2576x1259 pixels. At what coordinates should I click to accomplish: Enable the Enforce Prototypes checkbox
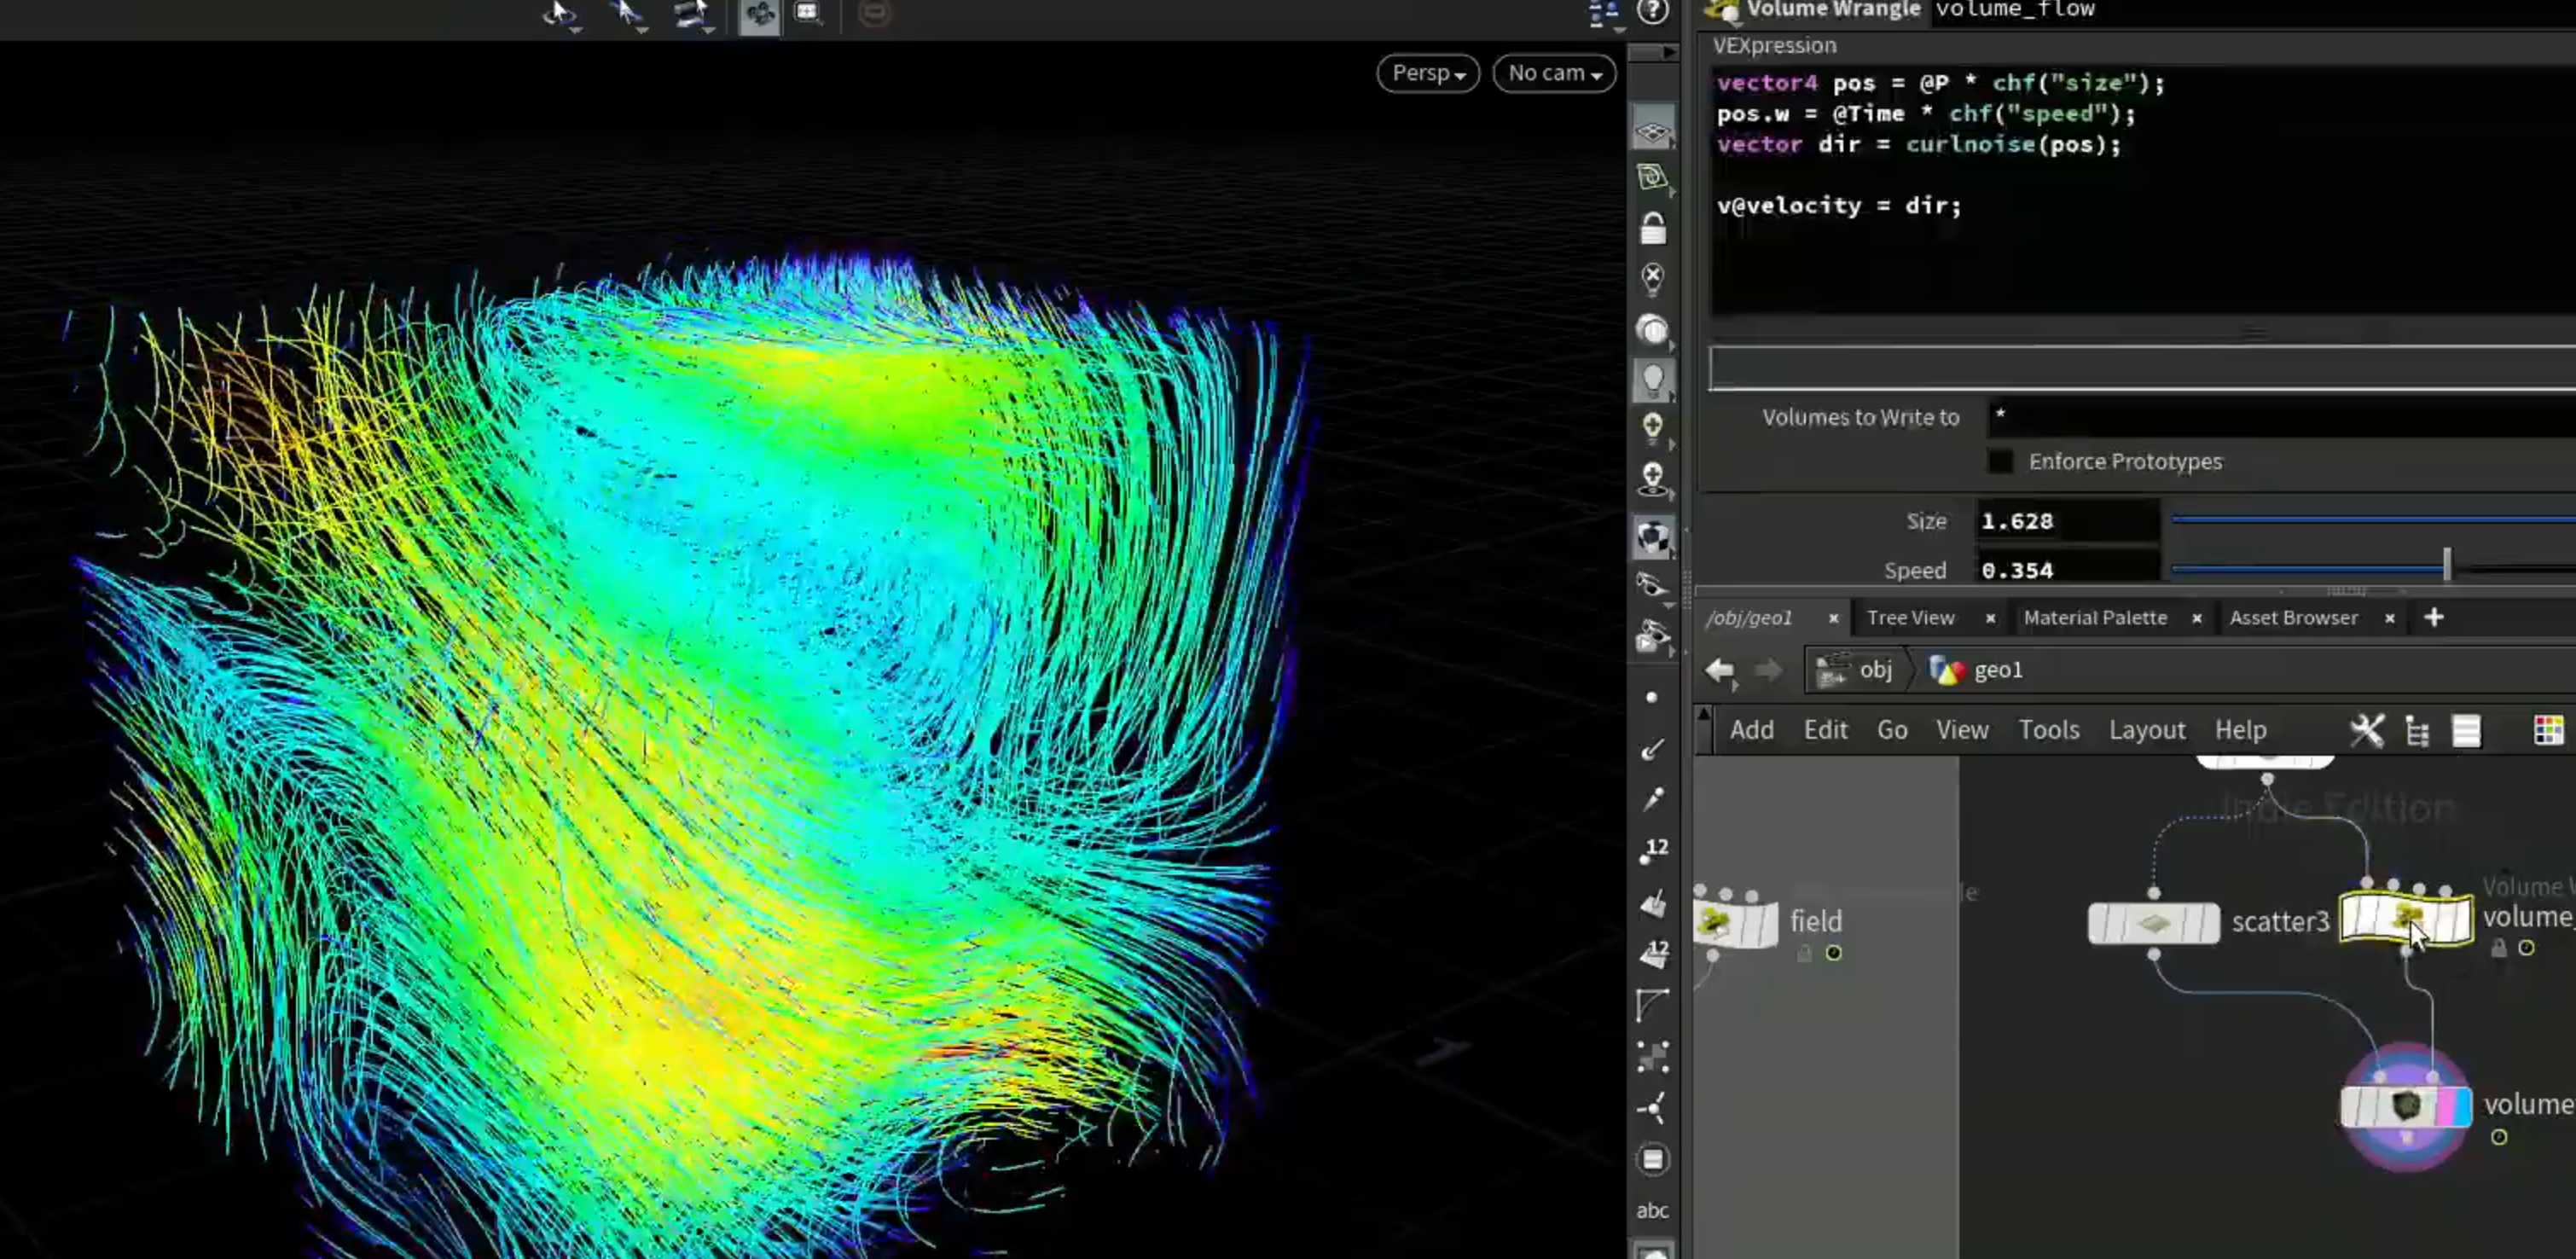pos(2000,462)
